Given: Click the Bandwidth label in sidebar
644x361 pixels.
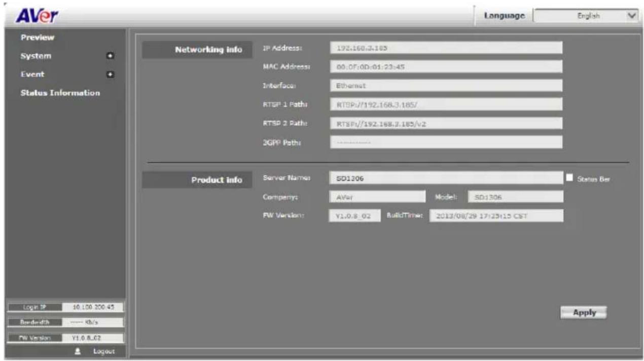Looking at the screenshot, I should pyautogui.click(x=35, y=322).
